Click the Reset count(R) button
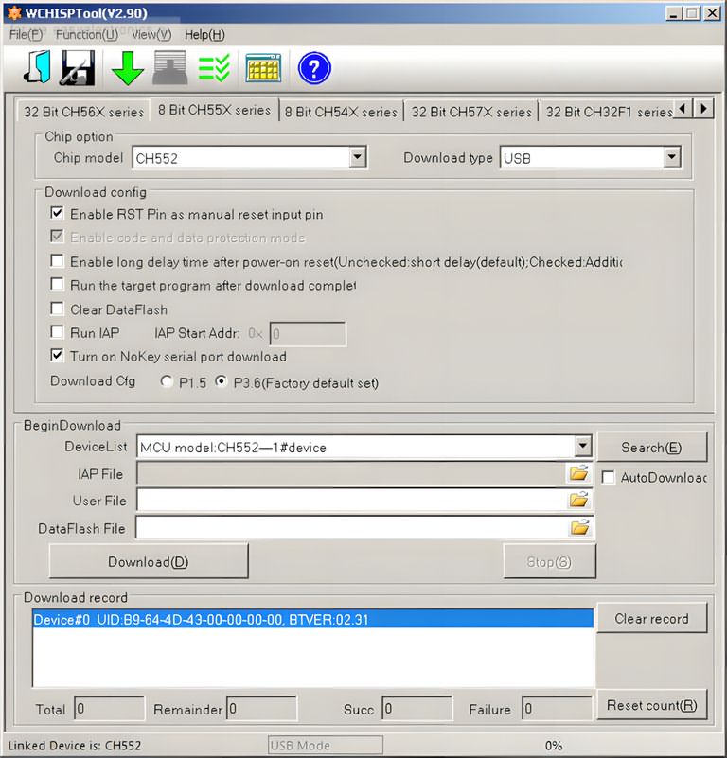The height and width of the screenshot is (758, 727). pos(651,705)
